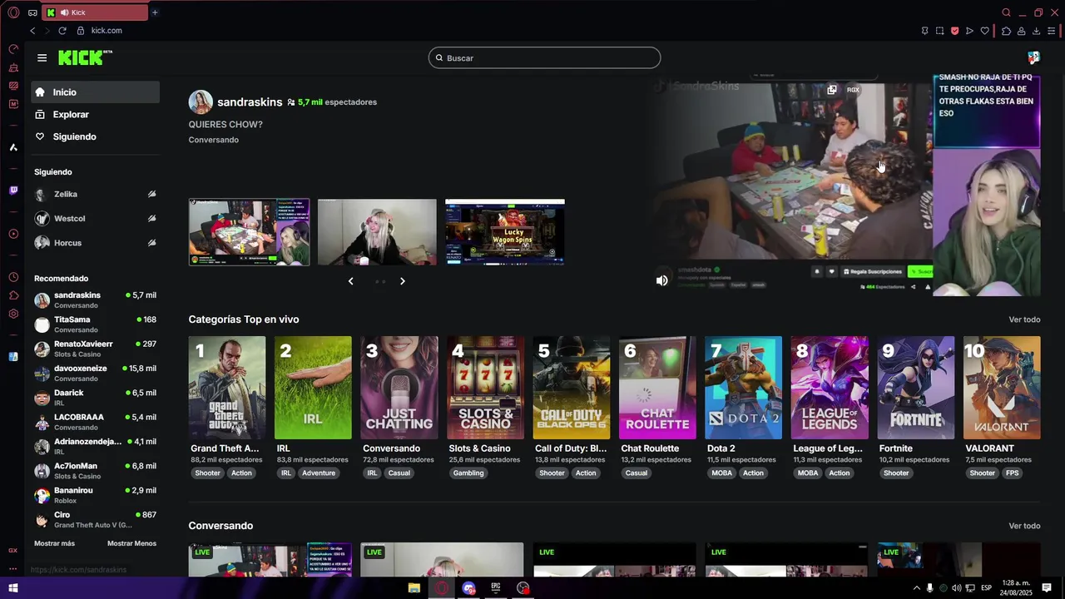Image resolution: width=1065 pixels, height=599 pixels.
Task: Expand recommended list with Mostrar más
Action: [54, 543]
